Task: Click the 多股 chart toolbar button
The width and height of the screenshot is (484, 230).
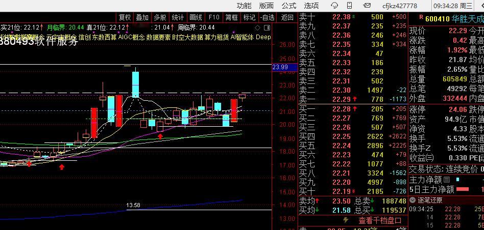Action: [x=160, y=17]
